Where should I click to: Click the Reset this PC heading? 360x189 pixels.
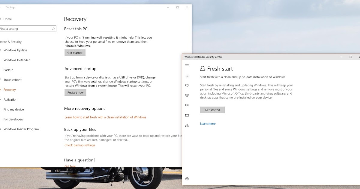pos(76,29)
